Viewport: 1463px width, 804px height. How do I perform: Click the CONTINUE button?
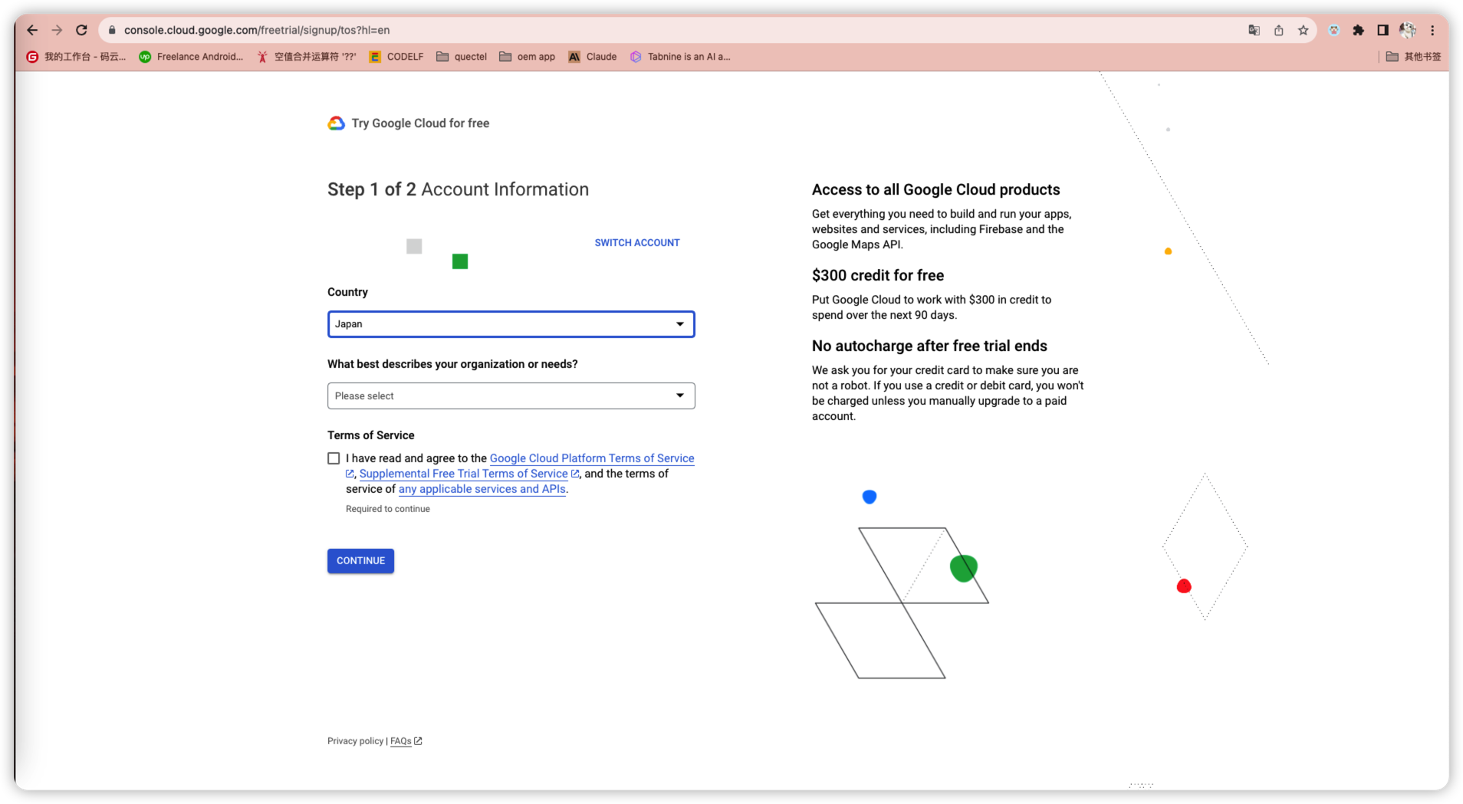click(x=360, y=561)
